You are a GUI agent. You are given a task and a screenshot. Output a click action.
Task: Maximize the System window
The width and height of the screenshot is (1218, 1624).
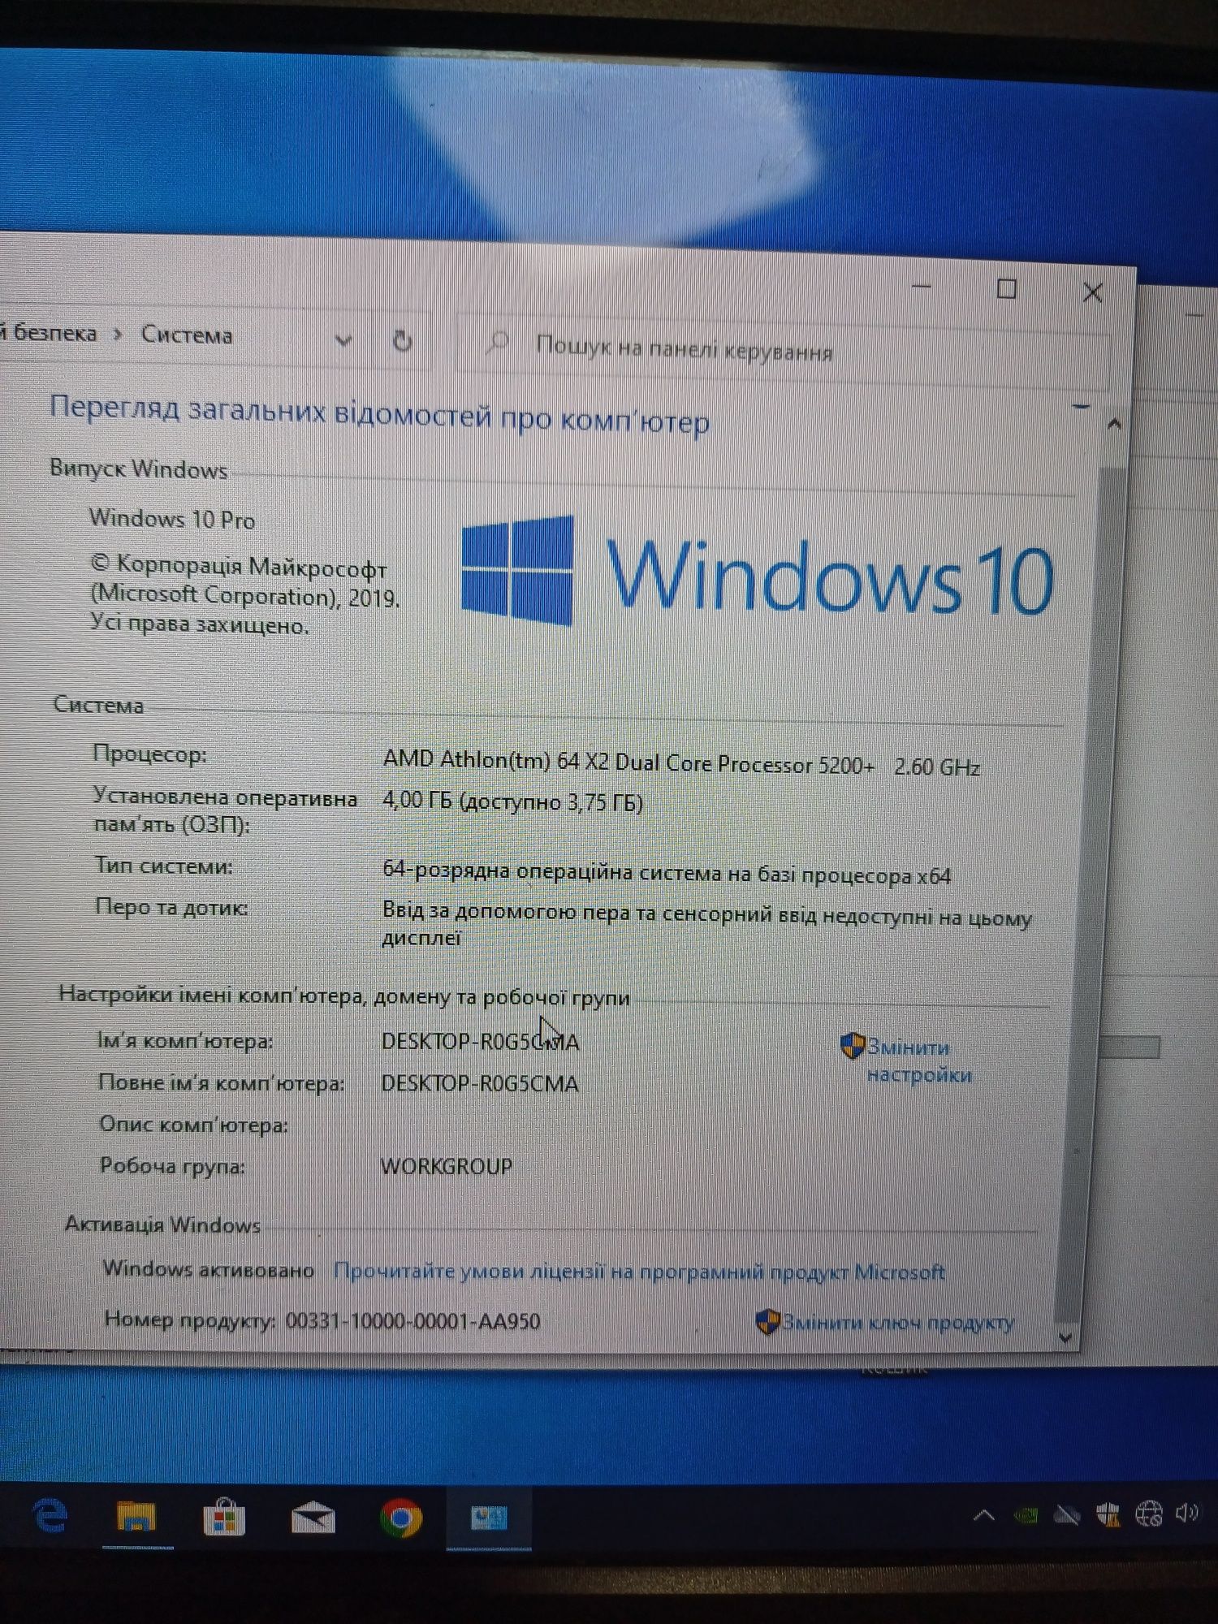coord(1006,288)
